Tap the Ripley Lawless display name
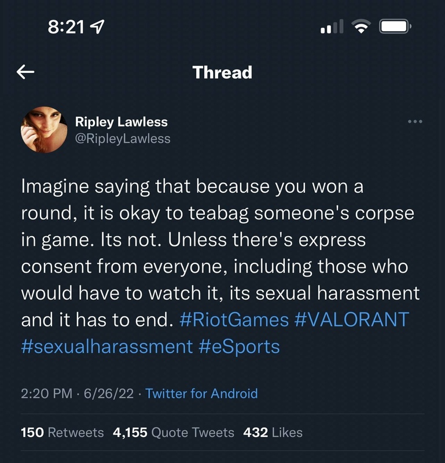The height and width of the screenshot is (463, 445). coord(122,122)
